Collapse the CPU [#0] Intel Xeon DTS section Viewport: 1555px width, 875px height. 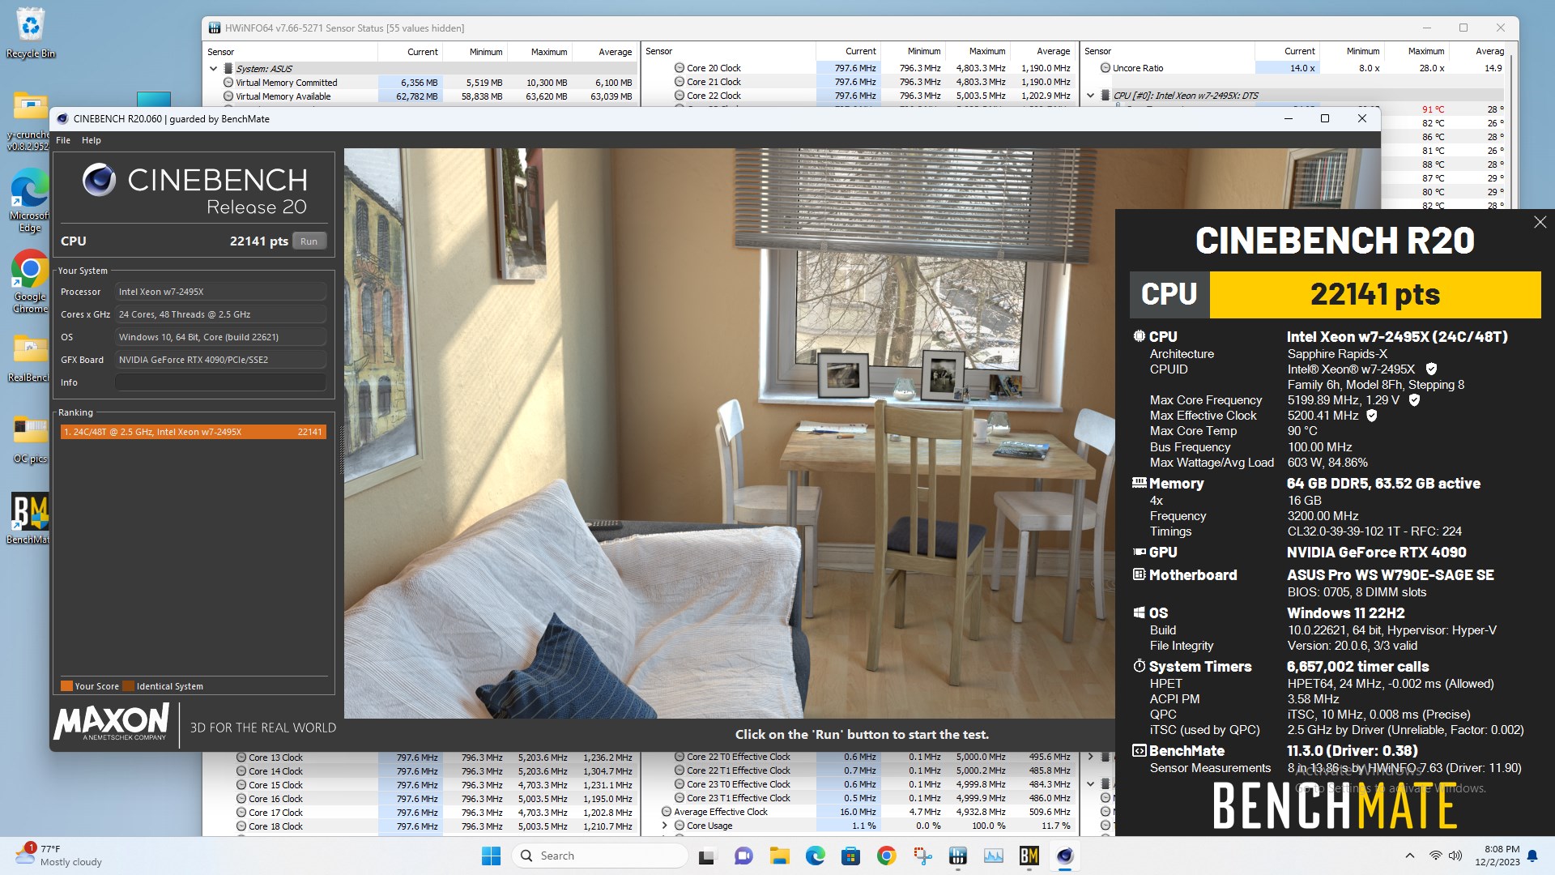pos(1090,96)
